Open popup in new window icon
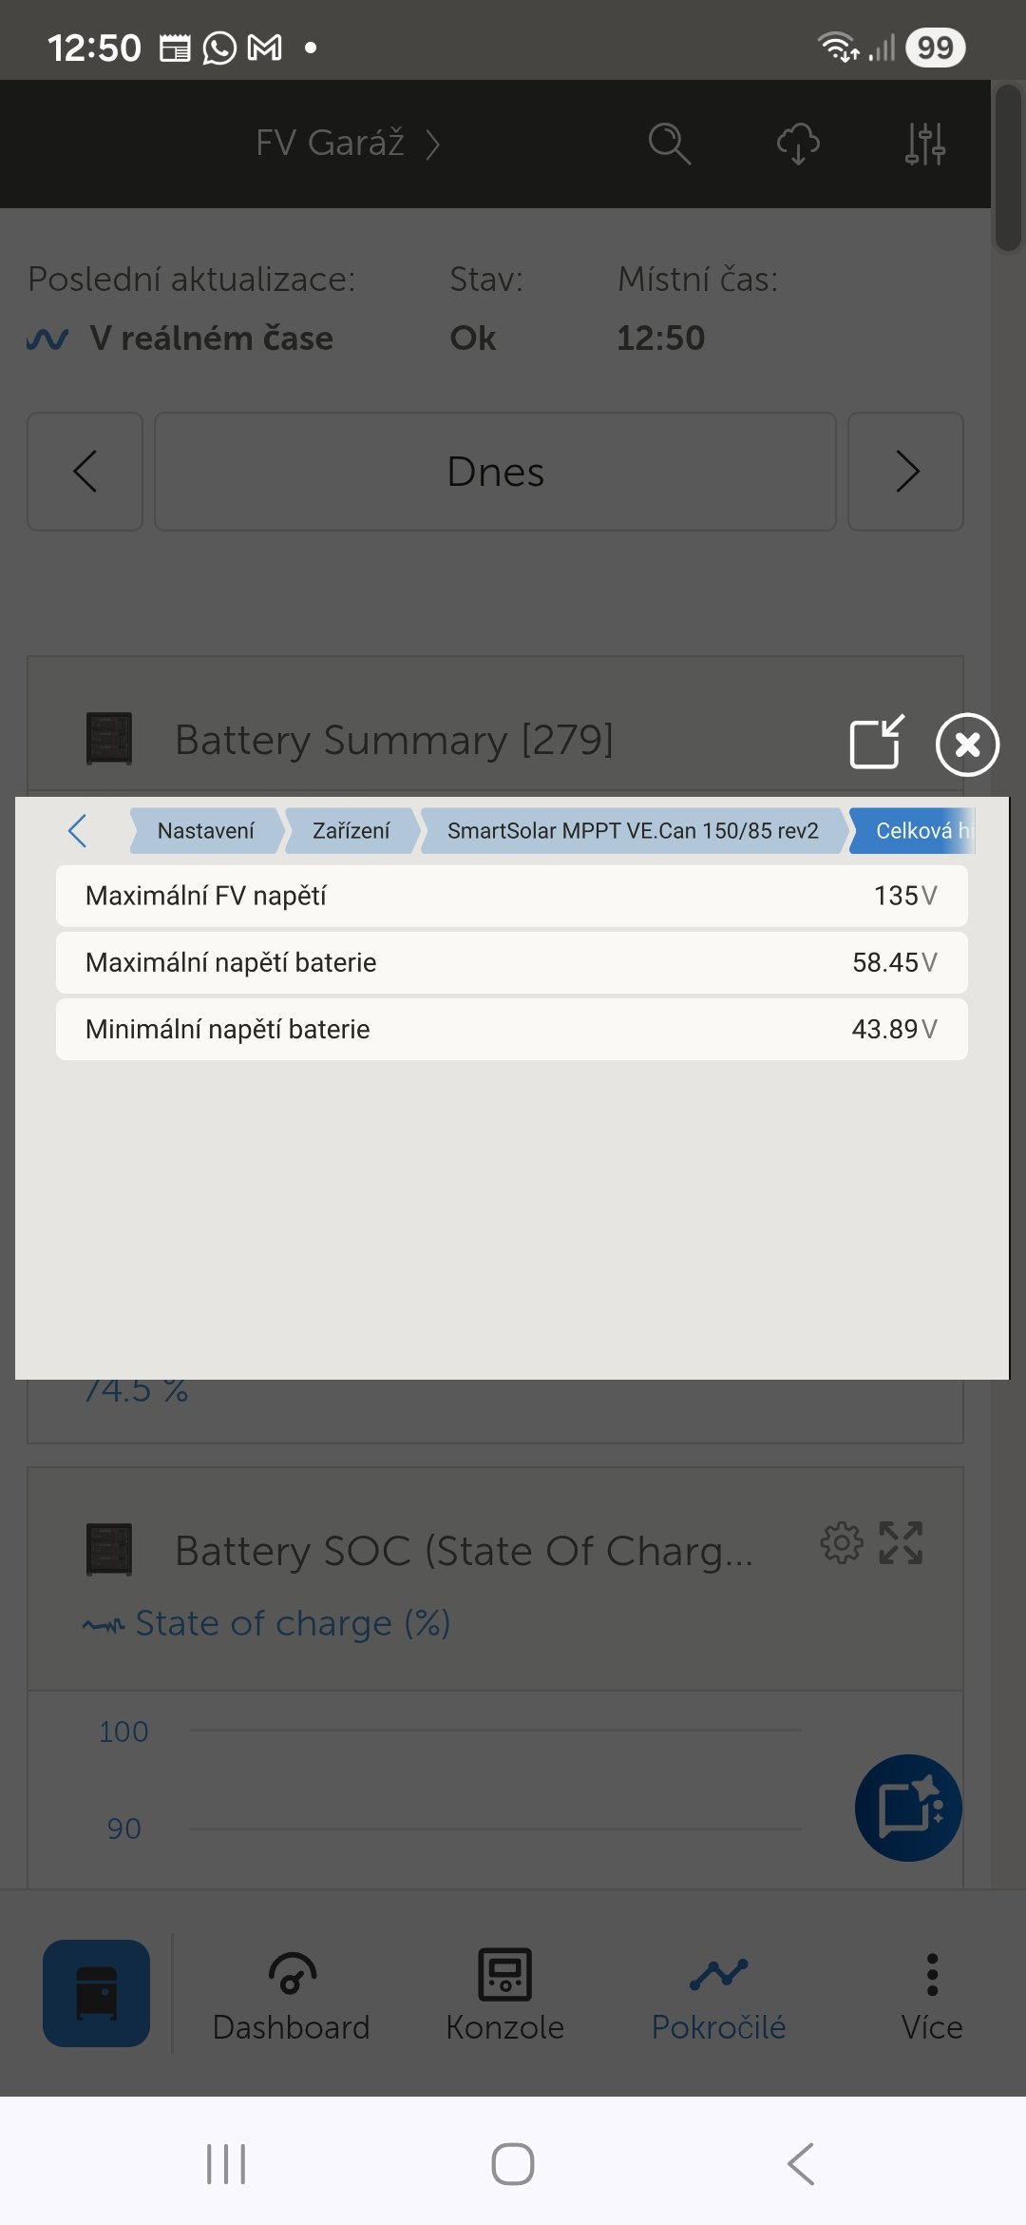 877,742
